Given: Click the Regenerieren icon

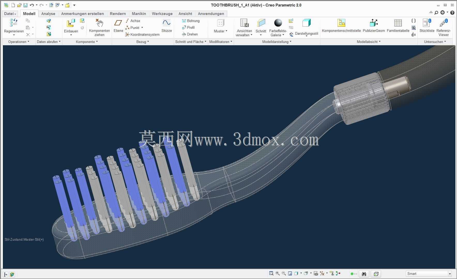Looking at the screenshot, I should click(13, 23).
